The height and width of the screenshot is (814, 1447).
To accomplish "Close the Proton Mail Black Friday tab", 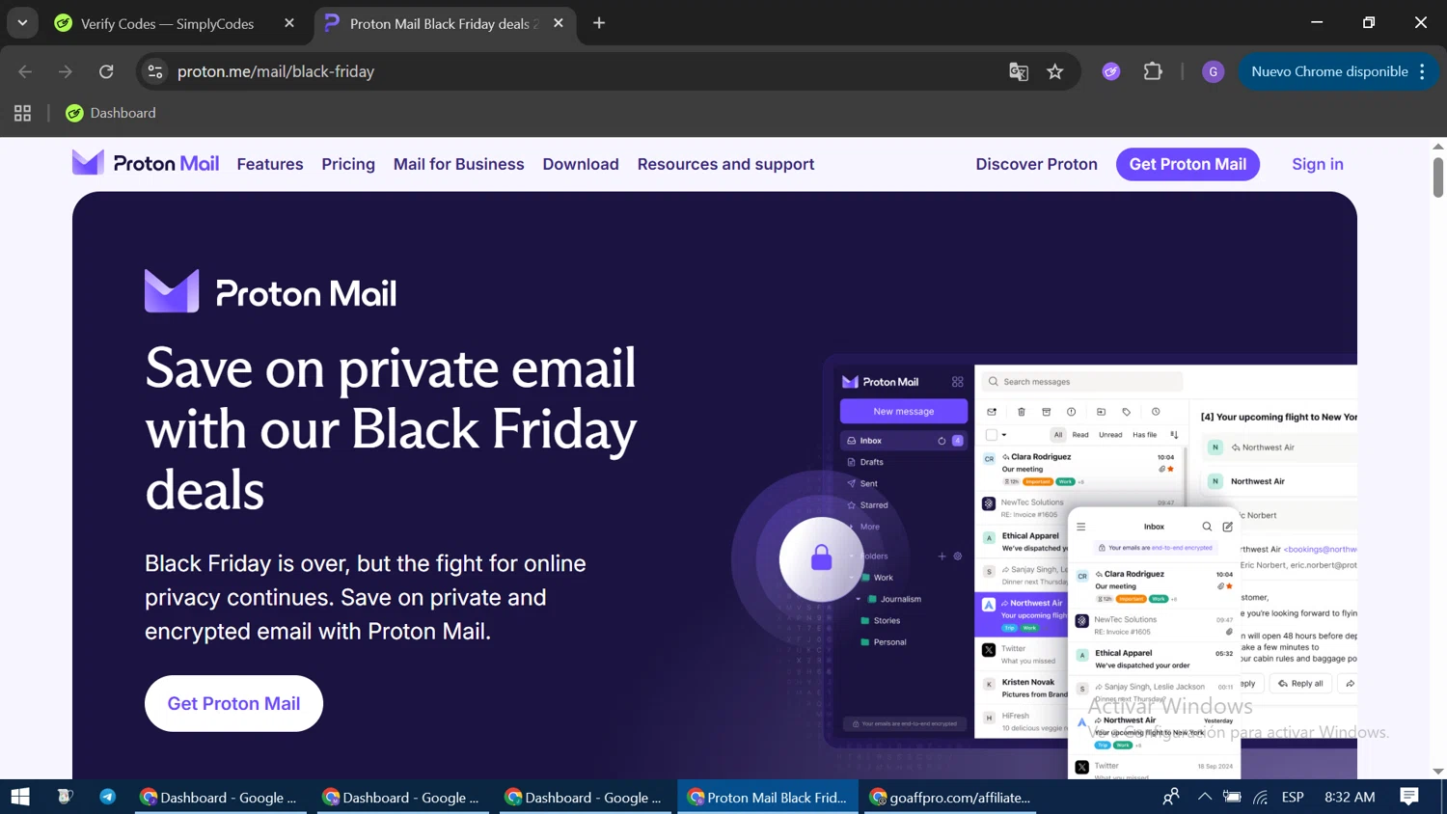I will 559,23.
